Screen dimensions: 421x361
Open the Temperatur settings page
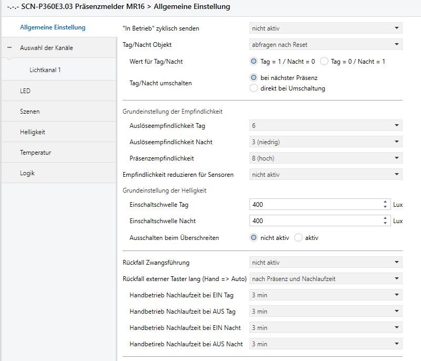[x=35, y=153]
